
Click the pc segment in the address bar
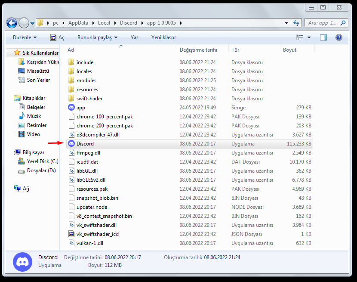click(55, 23)
